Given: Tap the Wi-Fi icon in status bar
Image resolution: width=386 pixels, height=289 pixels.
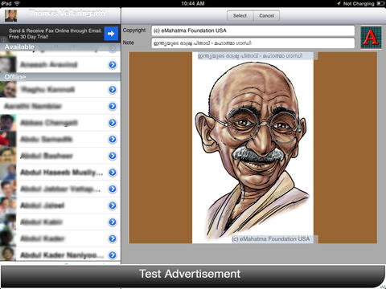Looking at the screenshot, I should (17, 3).
